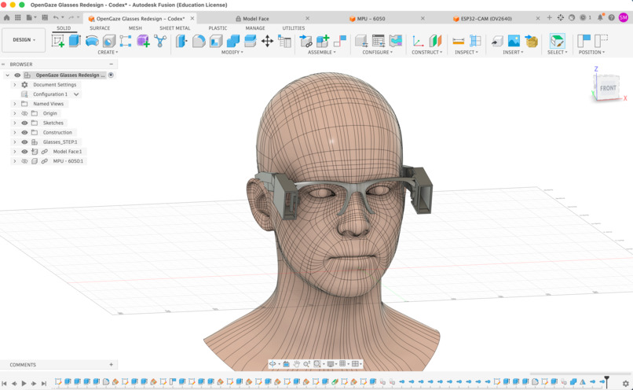Activate the root component radio button
This screenshot has height=390, width=633.
(x=111, y=75)
